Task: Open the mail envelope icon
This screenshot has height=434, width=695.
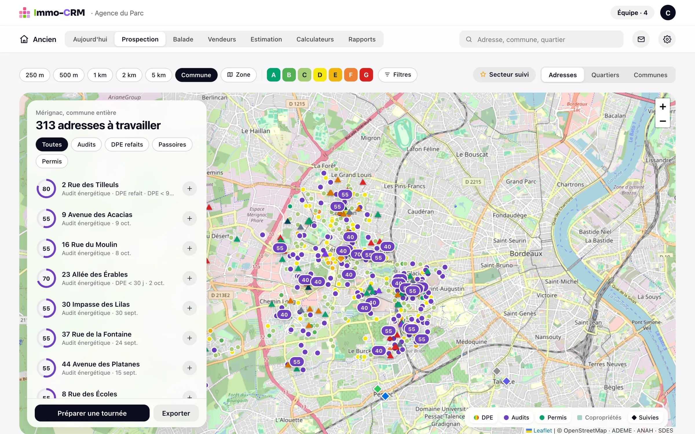Action: click(641, 39)
